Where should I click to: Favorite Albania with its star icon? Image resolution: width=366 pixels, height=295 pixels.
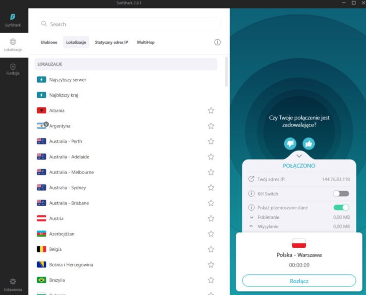pos(211,110)
